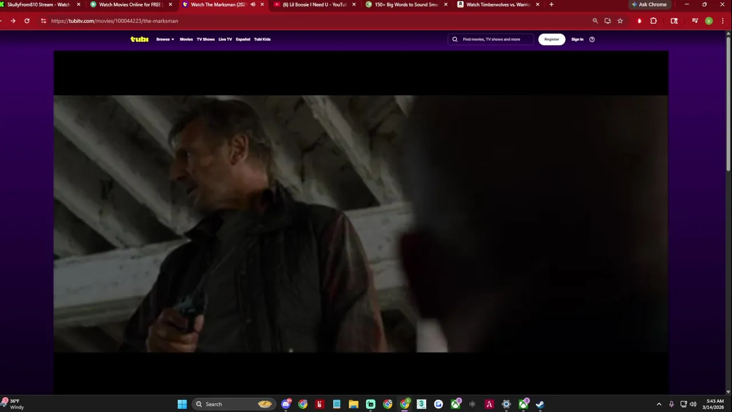732x412 pixels.
Task: Show hidden system tray icons
Action: tap(659, 404)
